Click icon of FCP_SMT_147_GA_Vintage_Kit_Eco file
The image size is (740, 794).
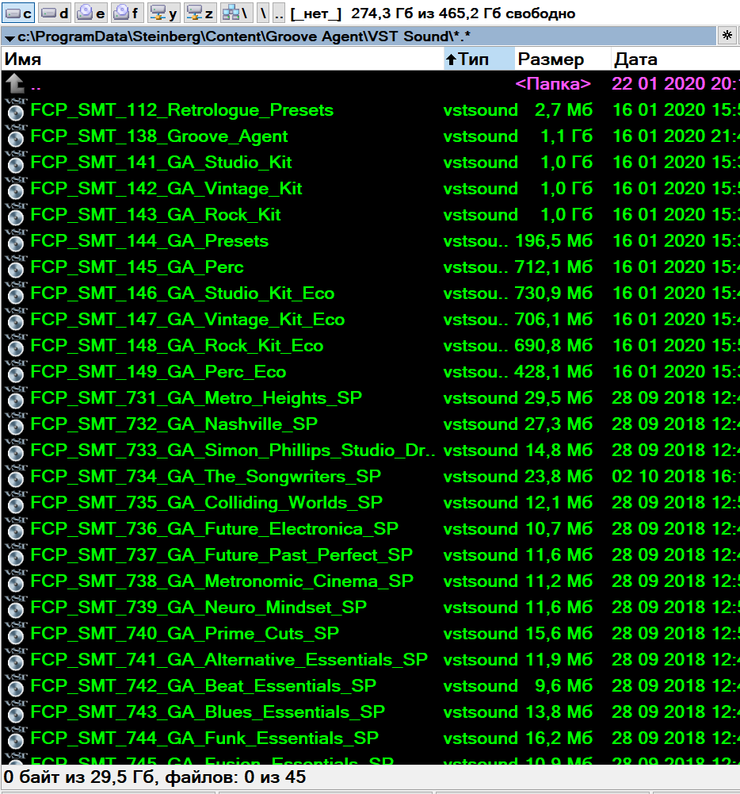[15, 320]
